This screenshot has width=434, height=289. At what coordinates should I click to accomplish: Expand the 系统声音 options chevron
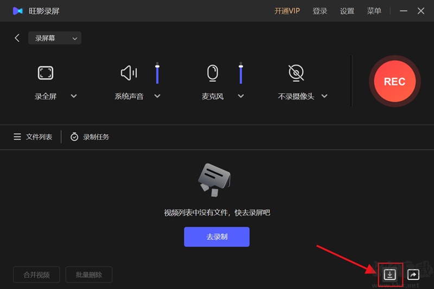coord(157,96)
